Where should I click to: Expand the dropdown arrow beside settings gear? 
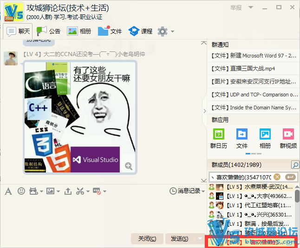click(172, 32)
